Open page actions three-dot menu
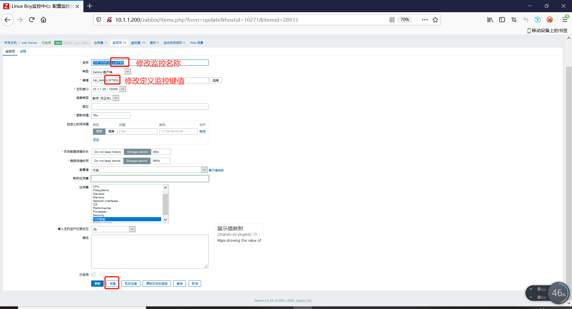The width and height of the screenshot is (572, 309). click(x=425, y=20)
